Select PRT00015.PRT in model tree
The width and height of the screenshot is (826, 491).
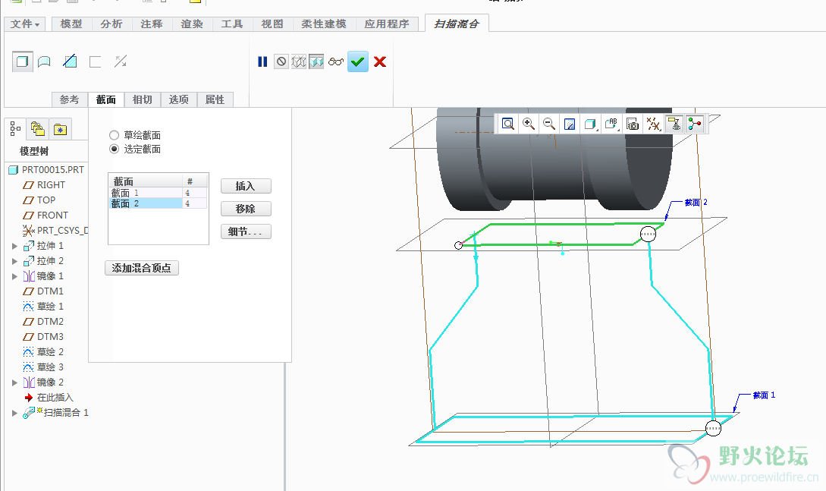tap(47, 170)
